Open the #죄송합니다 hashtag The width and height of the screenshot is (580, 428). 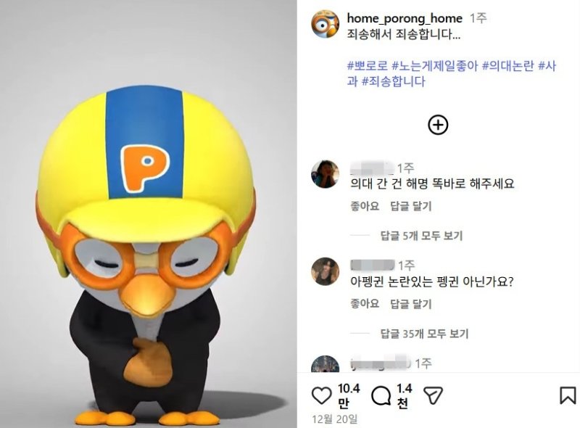[x=393, y=81]
